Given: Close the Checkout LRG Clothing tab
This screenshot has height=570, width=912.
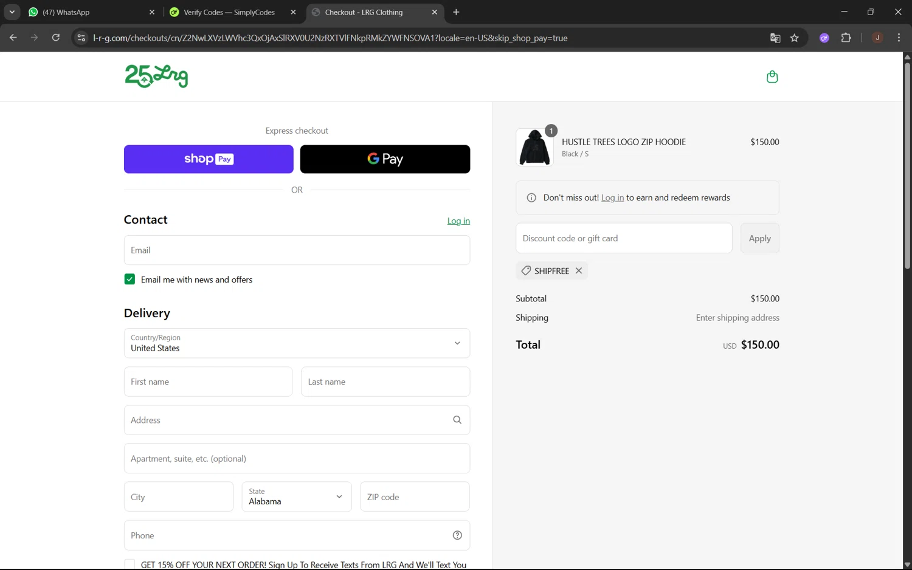Looking at the screenshot, I should tap(434, 12).
